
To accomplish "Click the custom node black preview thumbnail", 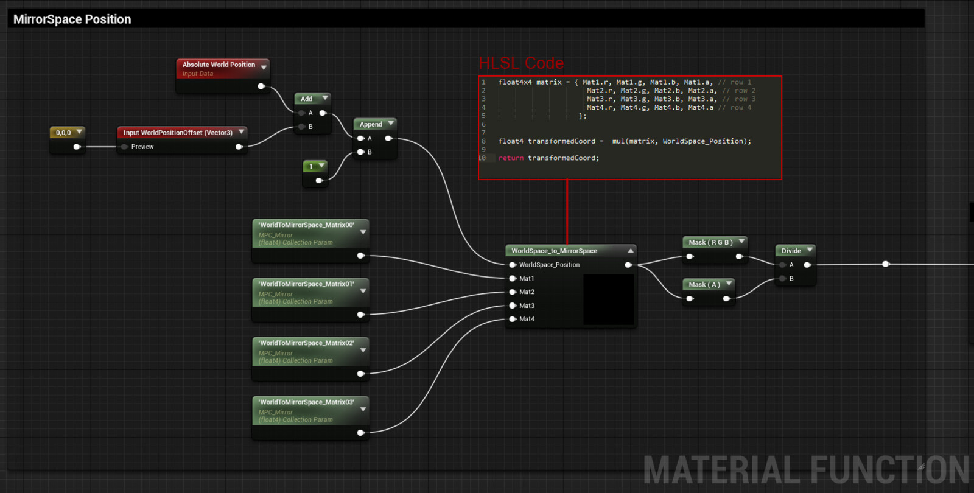I will (609, 299).
